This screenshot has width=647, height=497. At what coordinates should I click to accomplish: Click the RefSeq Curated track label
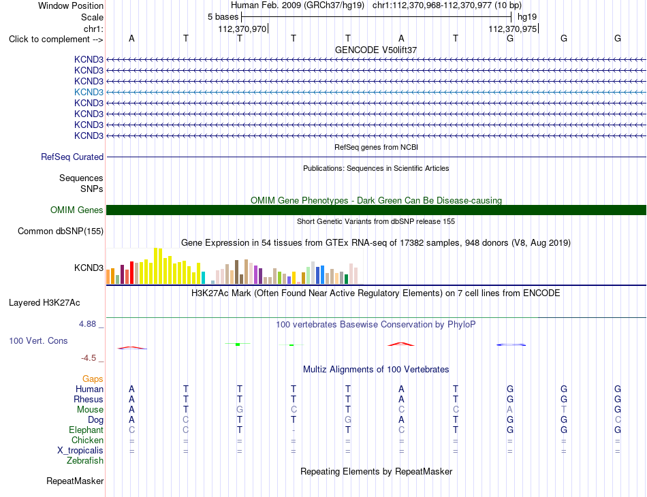(72, 157)
